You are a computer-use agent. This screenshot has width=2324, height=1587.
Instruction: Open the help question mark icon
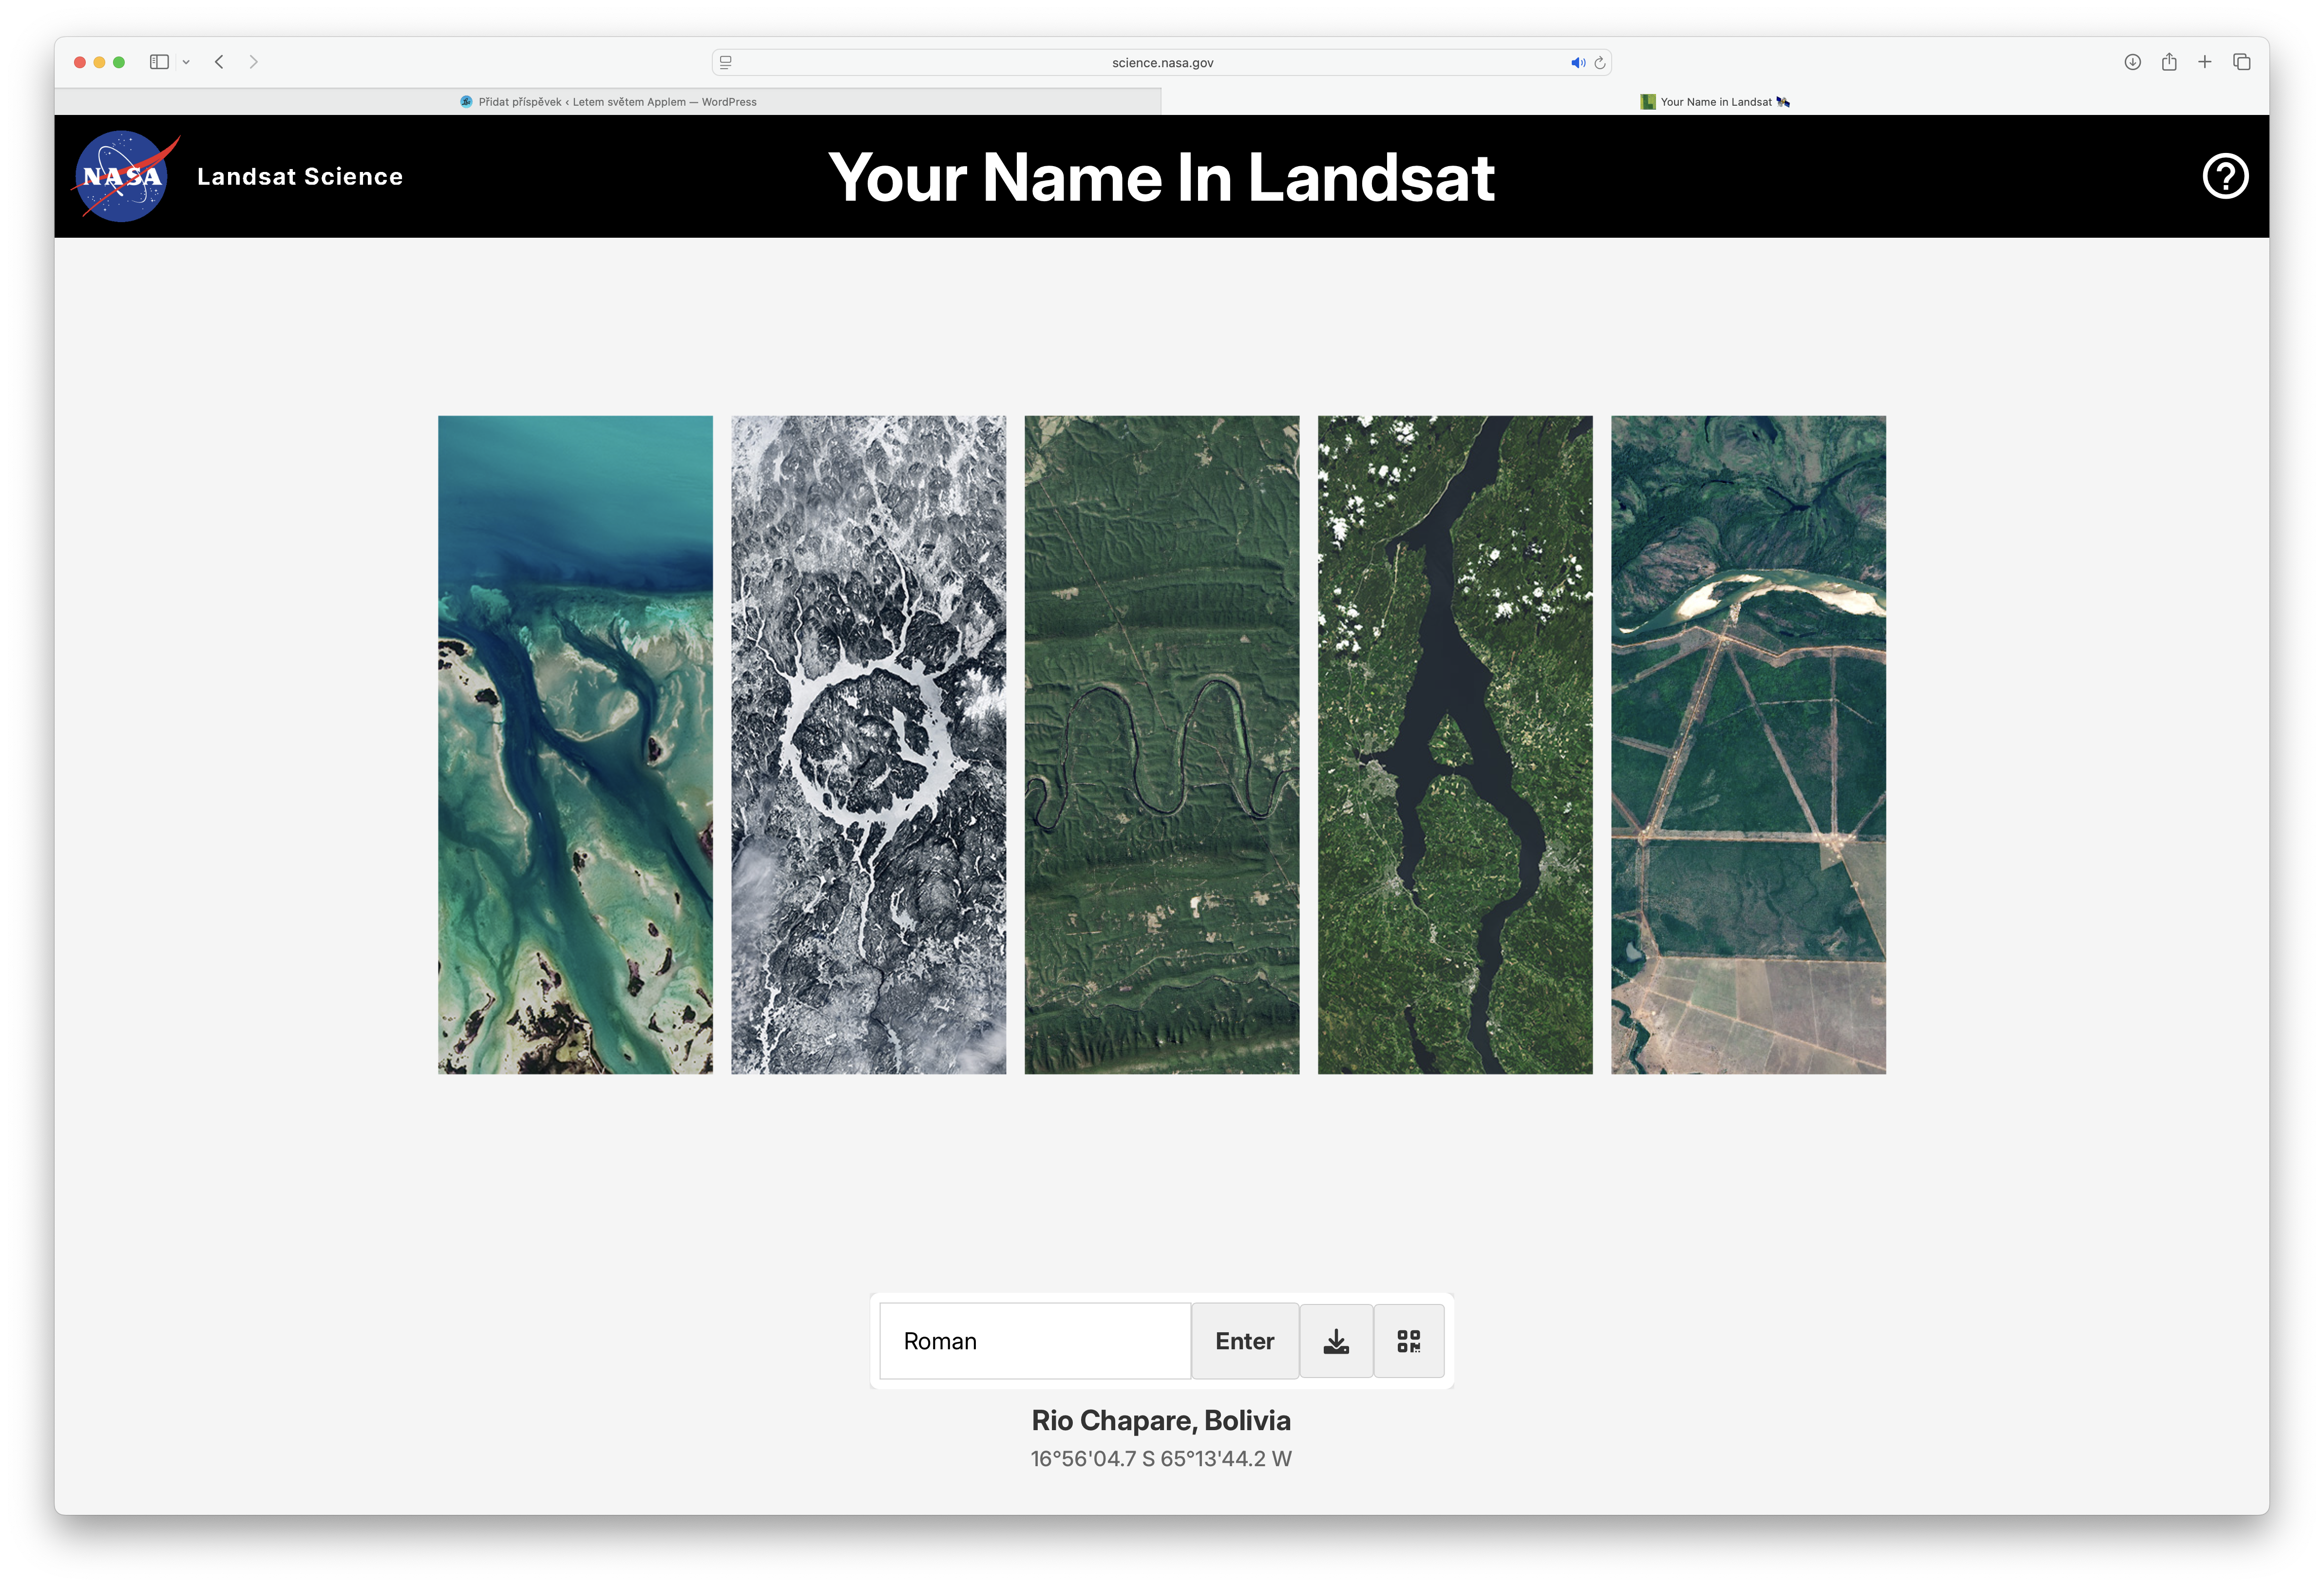2225,176
